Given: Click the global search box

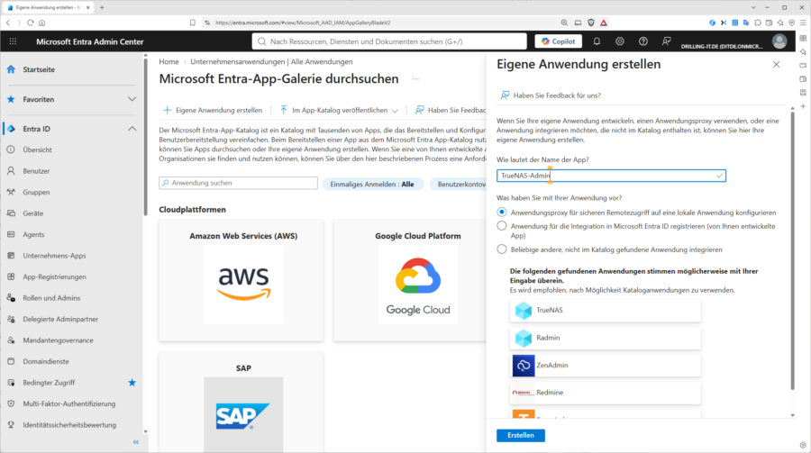Looking at the screenshot, I should pyautogui.click(x=389, y=41).
